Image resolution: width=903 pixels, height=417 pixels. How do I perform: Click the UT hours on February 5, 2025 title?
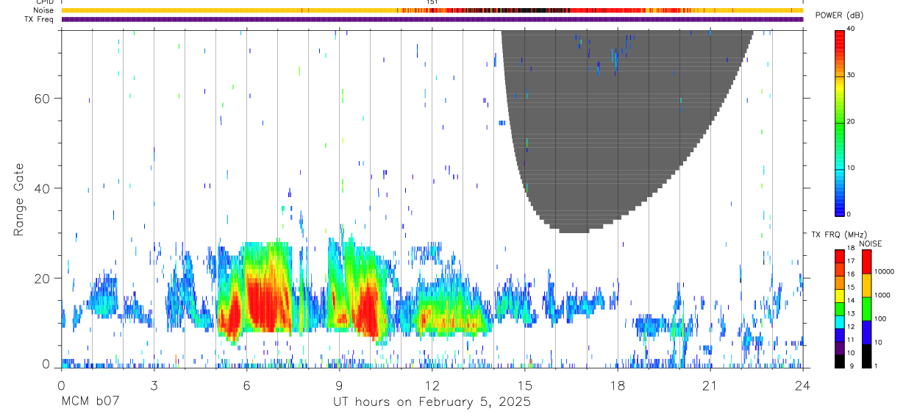[432, 402]
